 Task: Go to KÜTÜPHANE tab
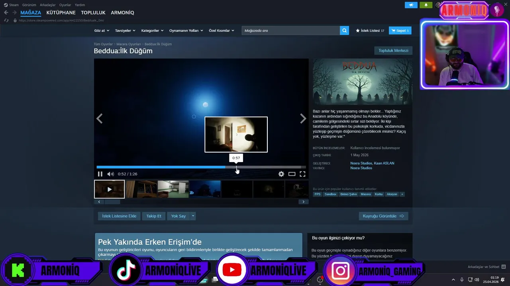point(61,13)
